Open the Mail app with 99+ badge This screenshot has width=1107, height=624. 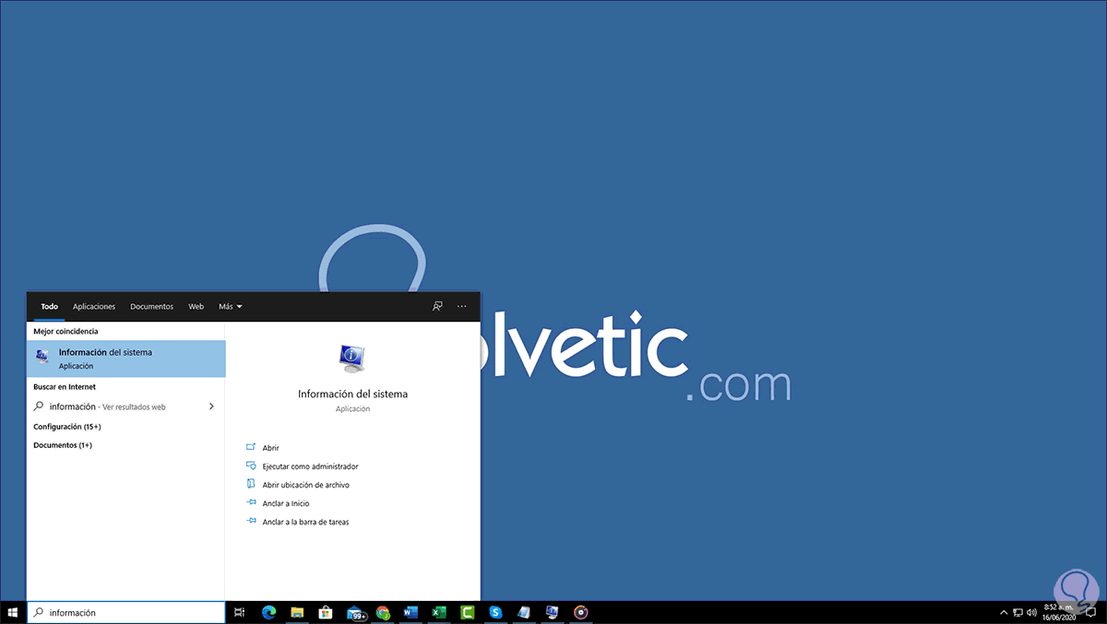355,612
